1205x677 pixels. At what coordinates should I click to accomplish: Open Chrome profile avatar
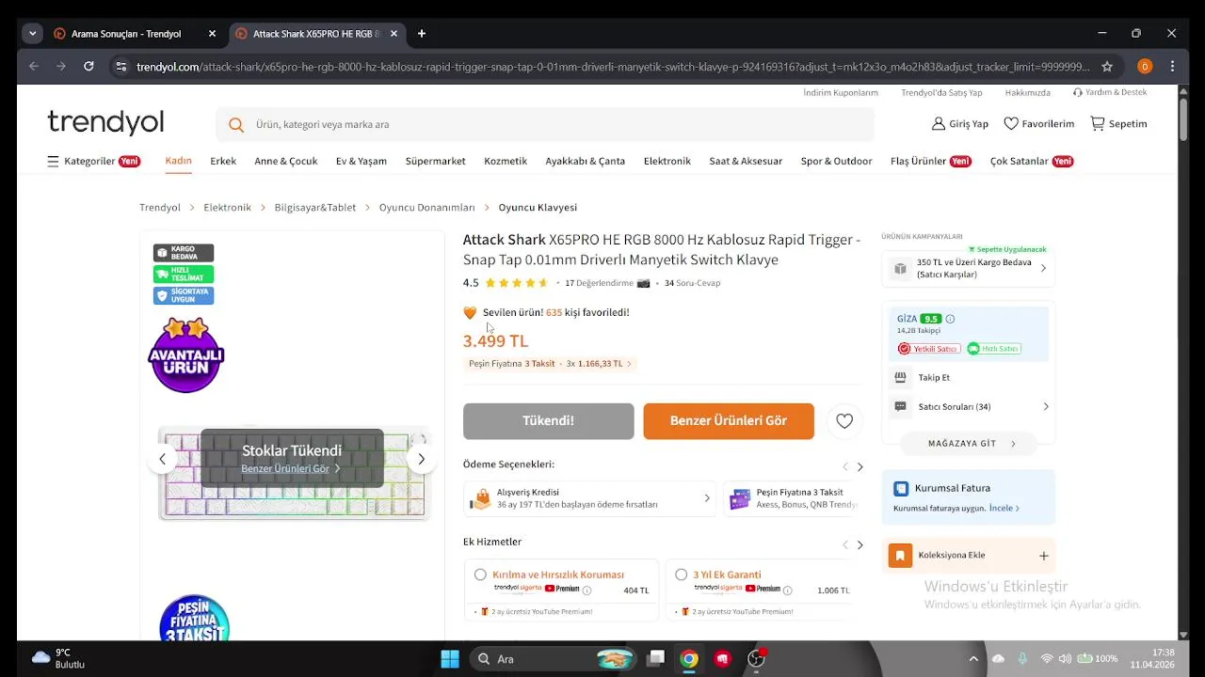1145,67
